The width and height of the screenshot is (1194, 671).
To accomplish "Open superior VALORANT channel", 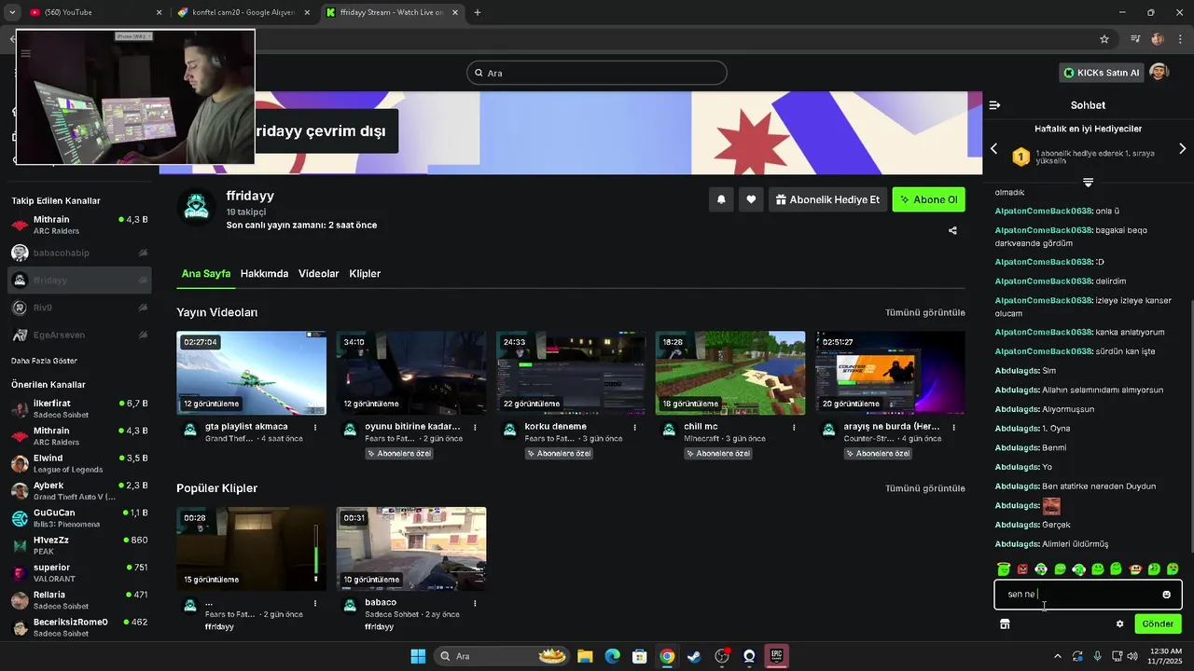I will pyautogui.click(x=79, y=572).
